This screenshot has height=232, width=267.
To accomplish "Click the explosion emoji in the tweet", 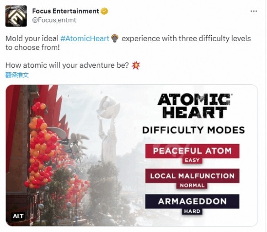I will pos(136,65).
